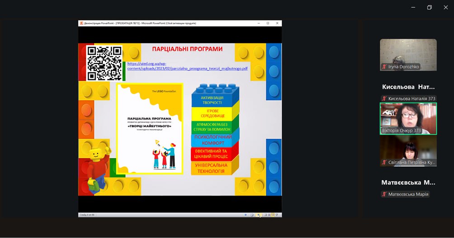Click the PowerPoint icon in the title bar

coord(81,23)
